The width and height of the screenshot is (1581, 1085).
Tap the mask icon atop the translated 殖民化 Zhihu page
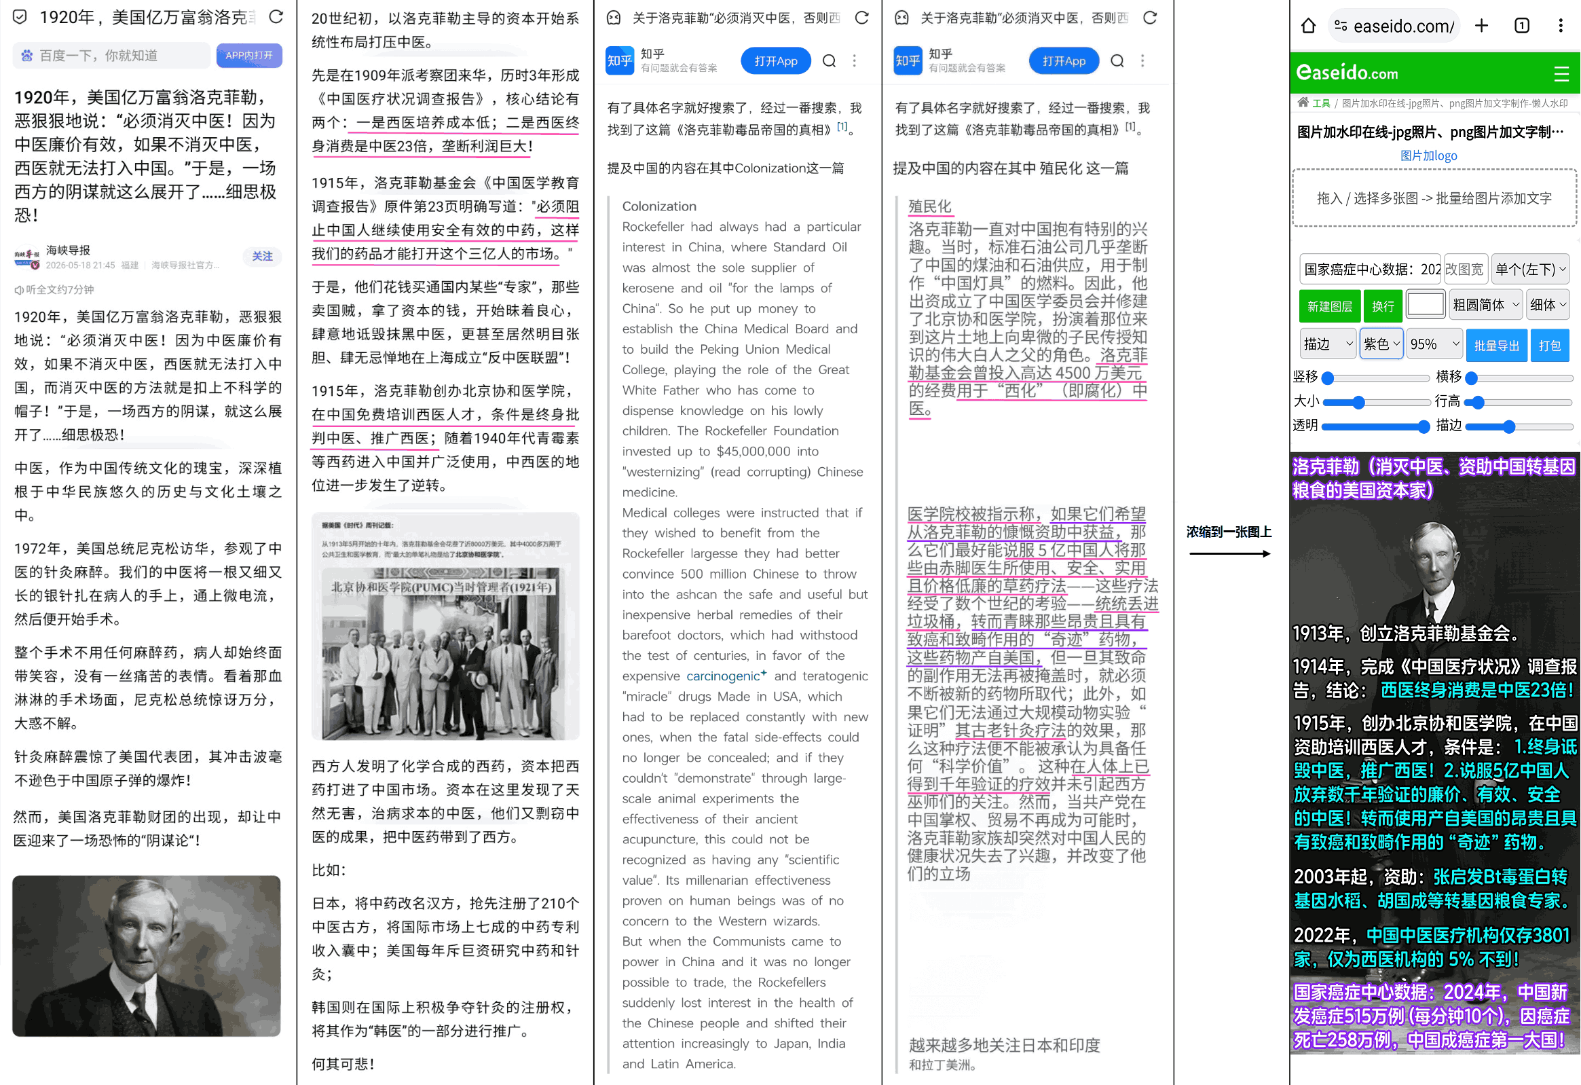(901, 18)
